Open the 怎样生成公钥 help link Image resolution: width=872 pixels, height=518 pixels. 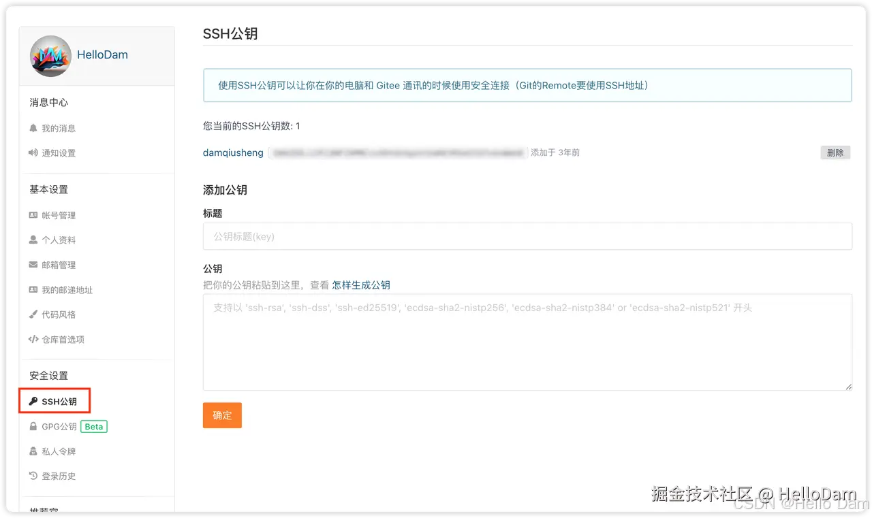[x=361, y=285]
